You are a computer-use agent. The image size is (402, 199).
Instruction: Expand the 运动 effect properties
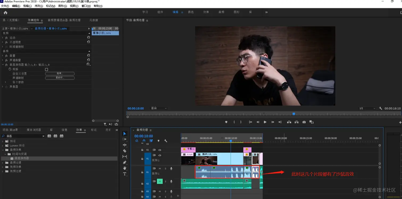point(3,38)
